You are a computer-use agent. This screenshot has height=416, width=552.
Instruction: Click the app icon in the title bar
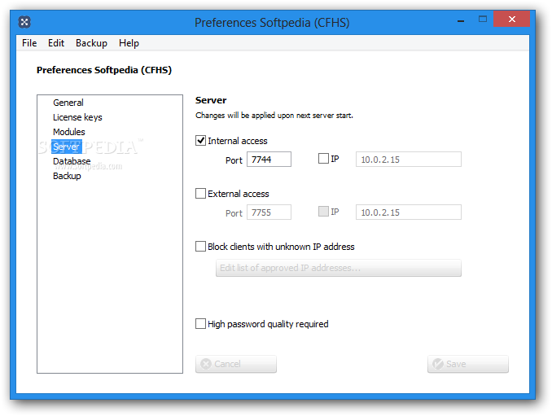point(24,22)
